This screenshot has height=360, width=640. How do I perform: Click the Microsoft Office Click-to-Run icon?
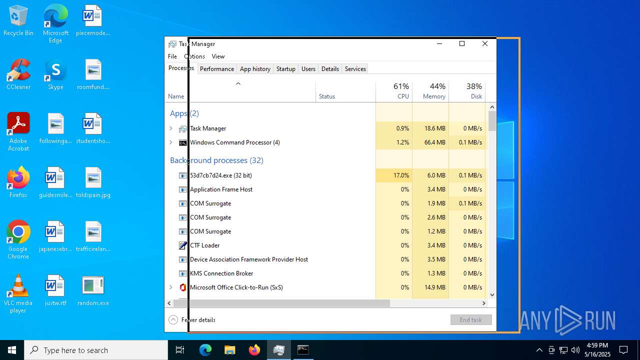tap(183, 287)
